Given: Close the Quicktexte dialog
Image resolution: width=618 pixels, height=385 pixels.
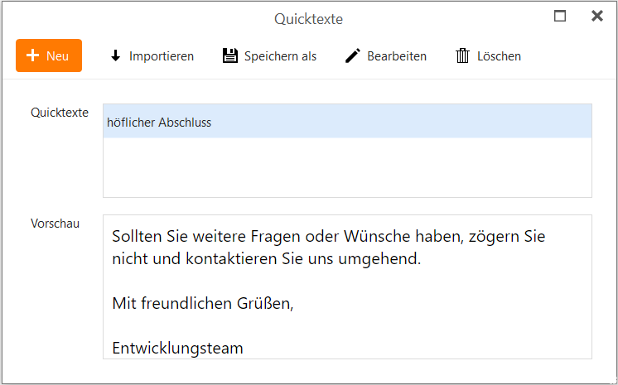Looking at the screenshot, I should pyautogui.click(x=597, y=17).
